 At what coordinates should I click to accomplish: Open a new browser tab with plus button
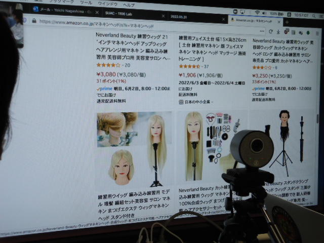[x=287, y=22]
